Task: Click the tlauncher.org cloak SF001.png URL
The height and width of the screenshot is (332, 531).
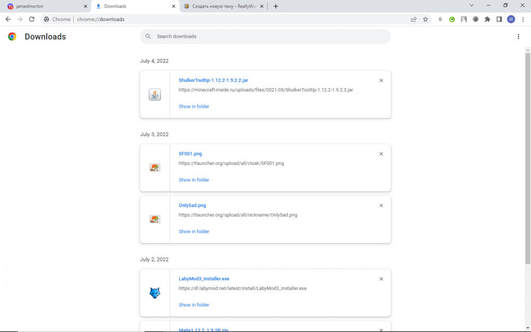Action: 232,163
